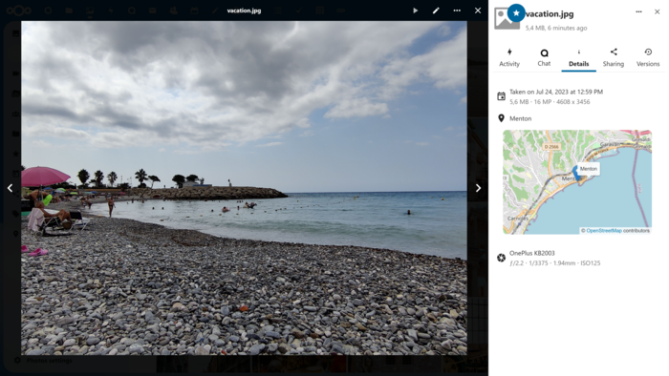Start slideshow with the play icon
The height and width of the screenshot is (376, 669).
[415, 10]
